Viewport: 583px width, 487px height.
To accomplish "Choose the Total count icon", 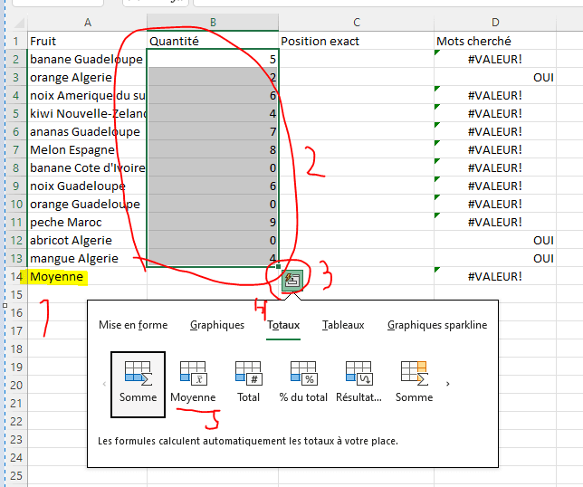I will [x=248, y=381].
